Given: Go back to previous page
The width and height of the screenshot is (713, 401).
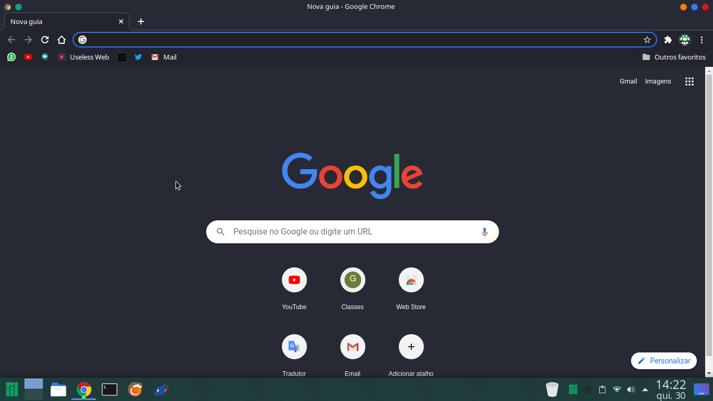Looking at the screenshot, I should click(11, 40).
